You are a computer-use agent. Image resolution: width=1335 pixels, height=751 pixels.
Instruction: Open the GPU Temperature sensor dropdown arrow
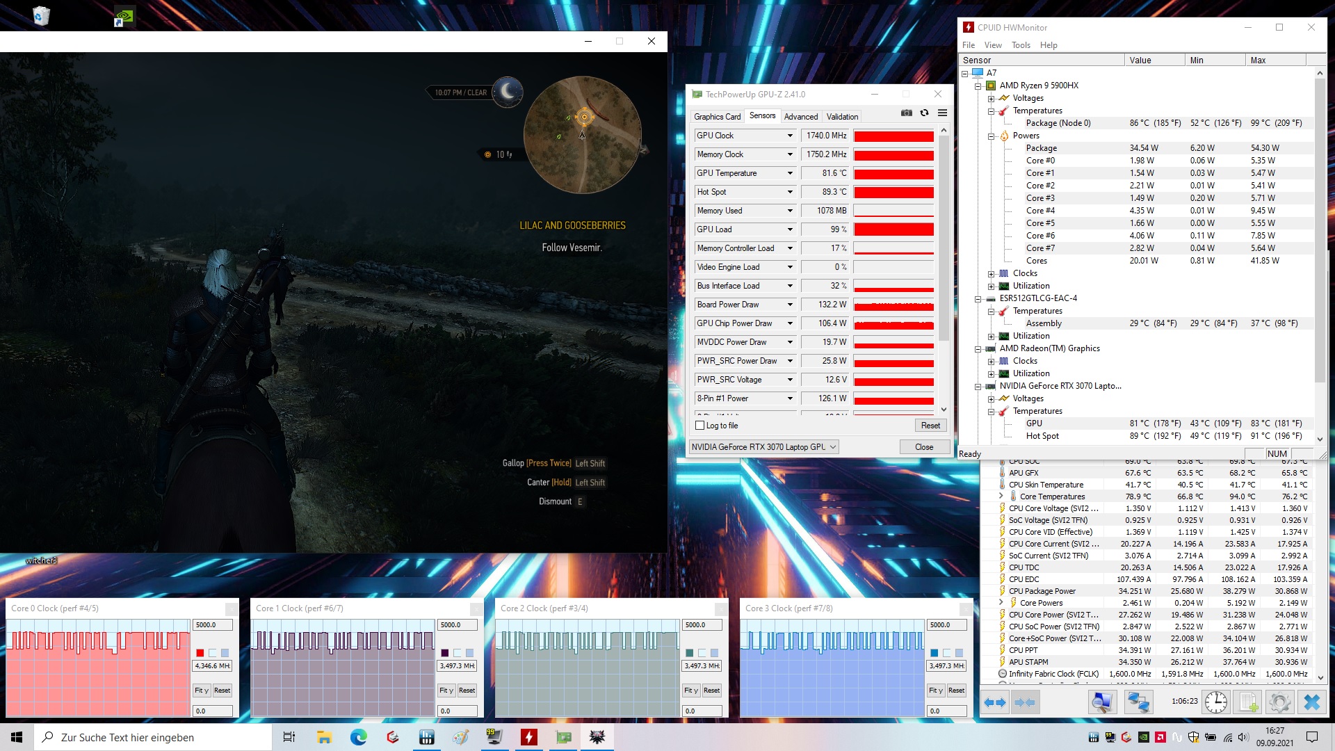point(790,173)
